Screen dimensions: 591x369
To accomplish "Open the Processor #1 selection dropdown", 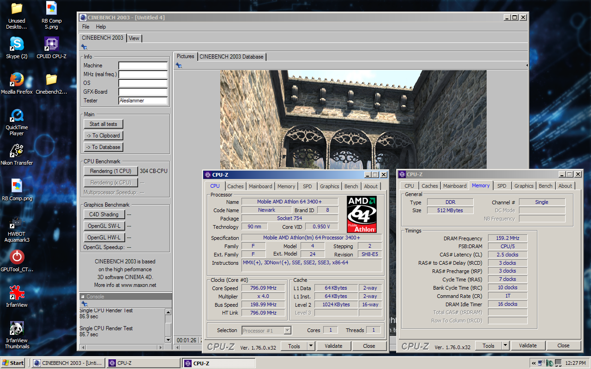I will pyautogui.click(x=267, y=330).
